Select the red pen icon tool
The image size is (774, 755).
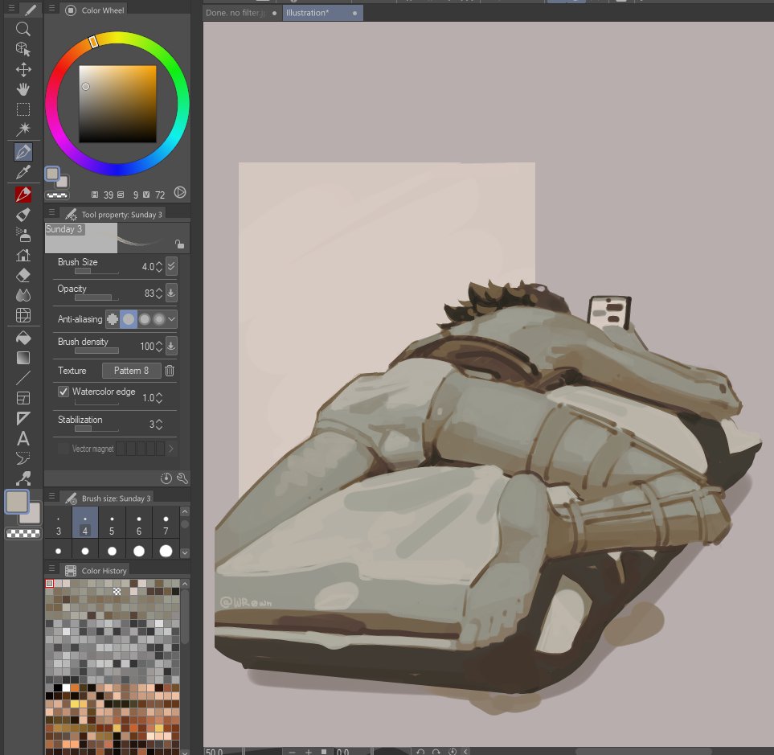pos(23,195)
